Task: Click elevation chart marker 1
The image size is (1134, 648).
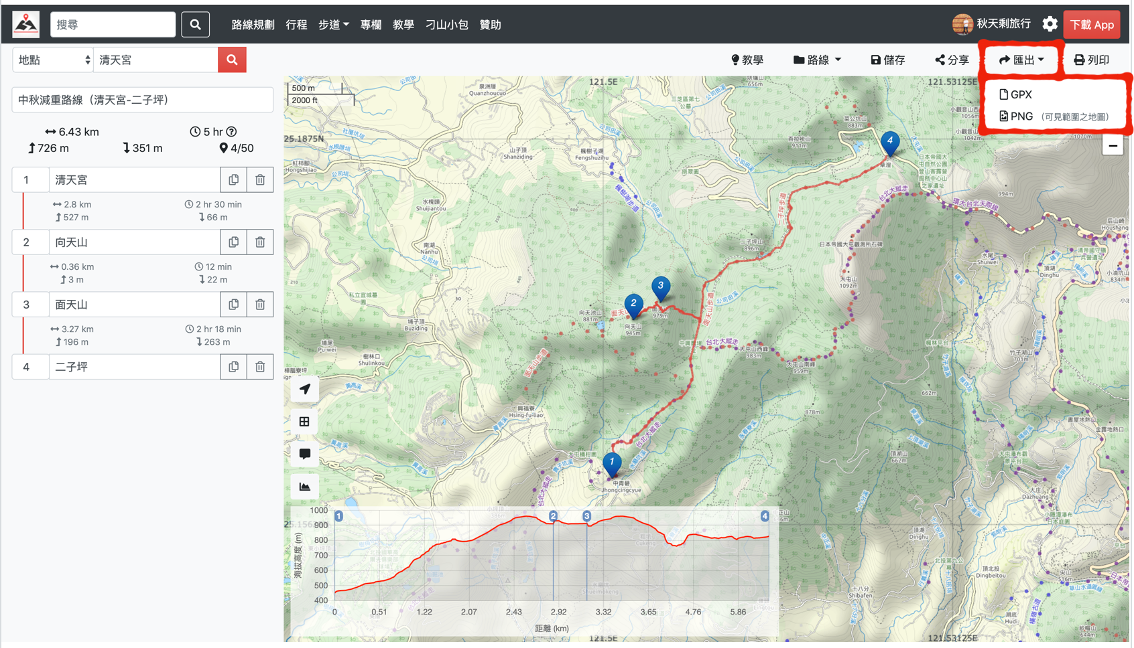Action: (338, 516)
